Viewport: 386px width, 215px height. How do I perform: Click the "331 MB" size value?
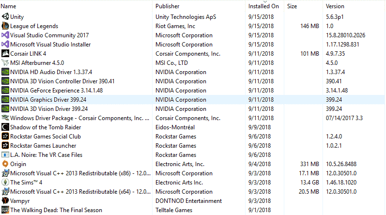coord(309,164)
